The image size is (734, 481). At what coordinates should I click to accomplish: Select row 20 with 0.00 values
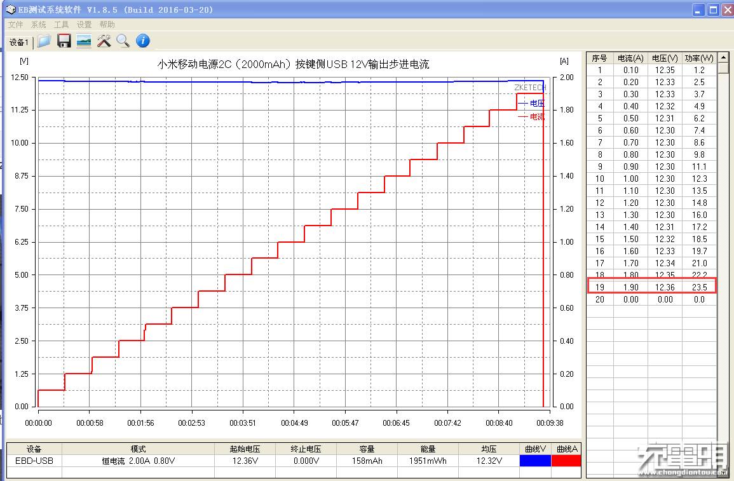(x=651, y=299)
